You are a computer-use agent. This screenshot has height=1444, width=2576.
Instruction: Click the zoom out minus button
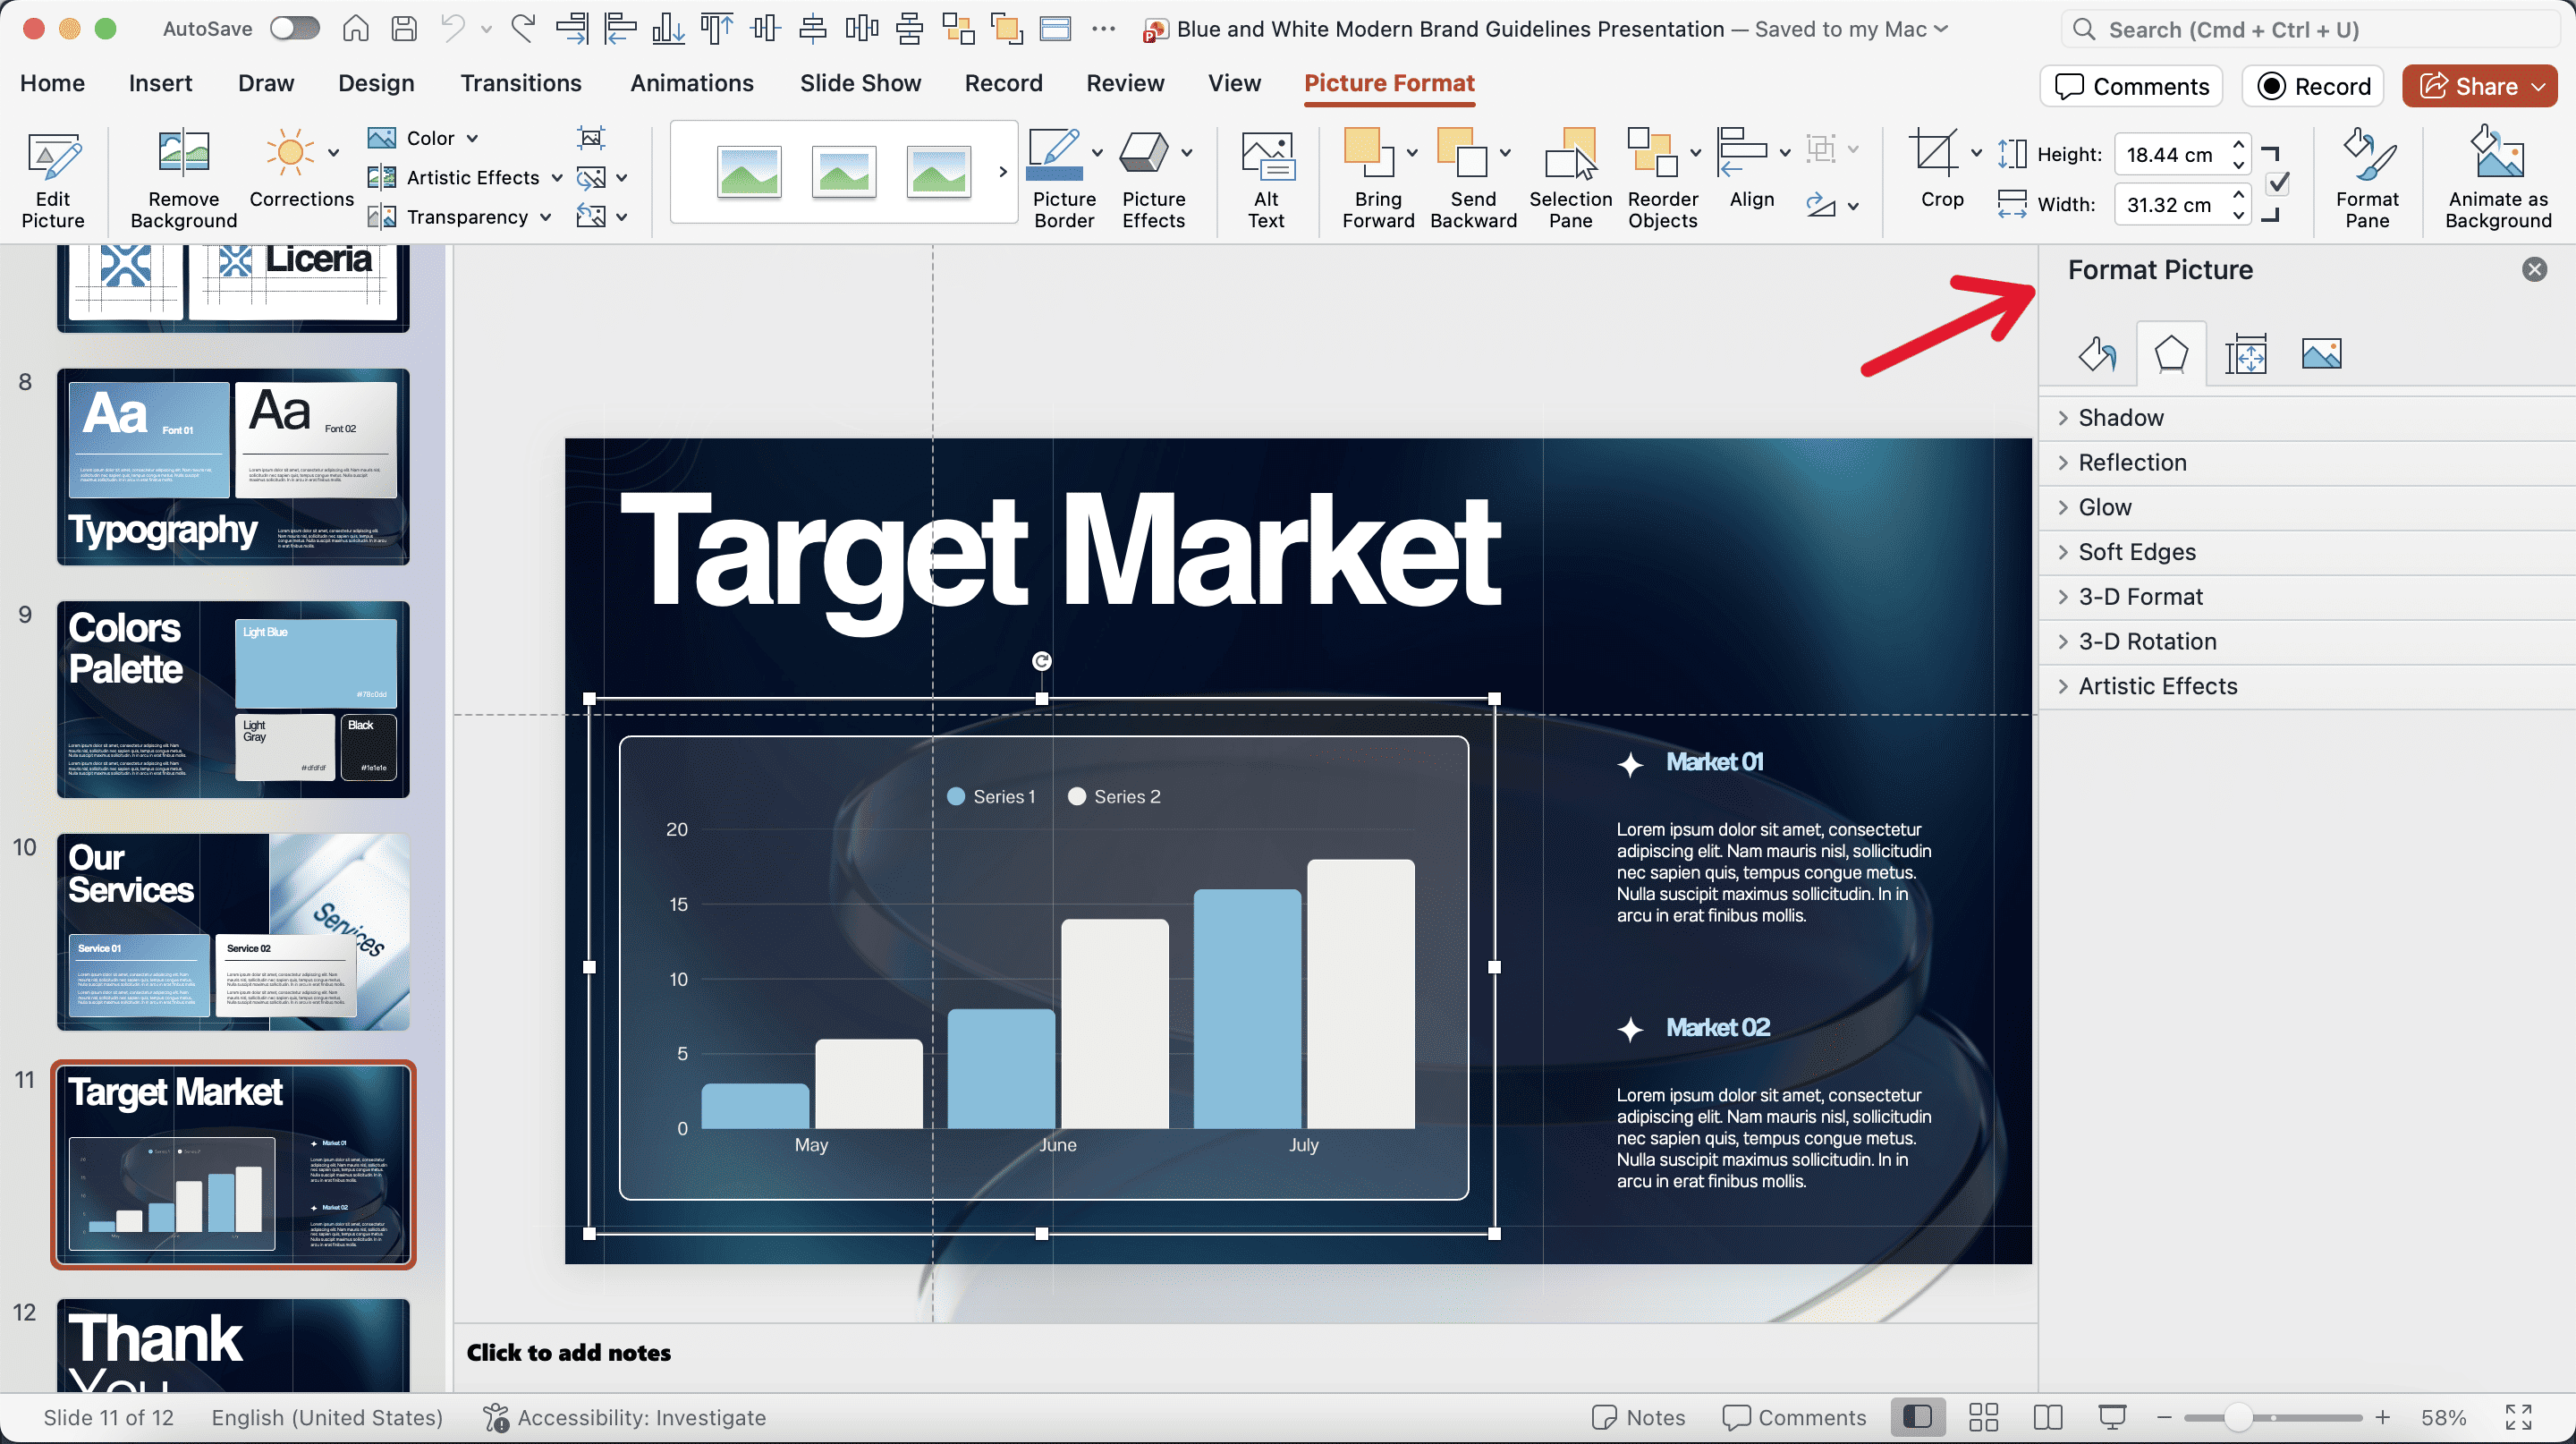pos(2165,1417)
